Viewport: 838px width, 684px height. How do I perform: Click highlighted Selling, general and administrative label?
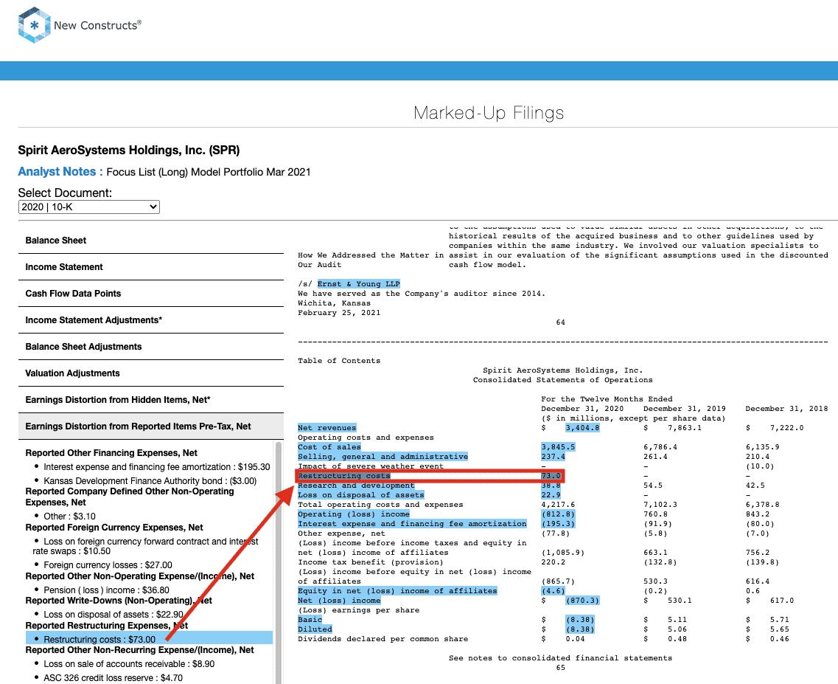pyautogui.click(x=383, y=457)
